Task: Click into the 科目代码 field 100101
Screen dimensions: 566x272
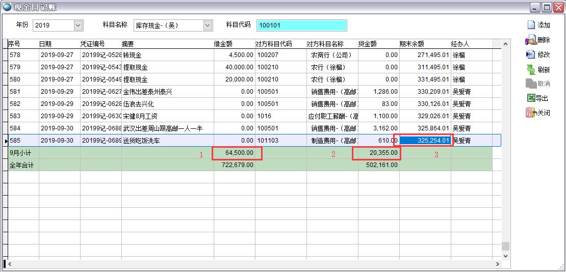Action: coord(302,25)
